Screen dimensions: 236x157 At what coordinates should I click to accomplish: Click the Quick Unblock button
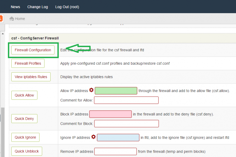pyautogui.click(x=27, y=151)
